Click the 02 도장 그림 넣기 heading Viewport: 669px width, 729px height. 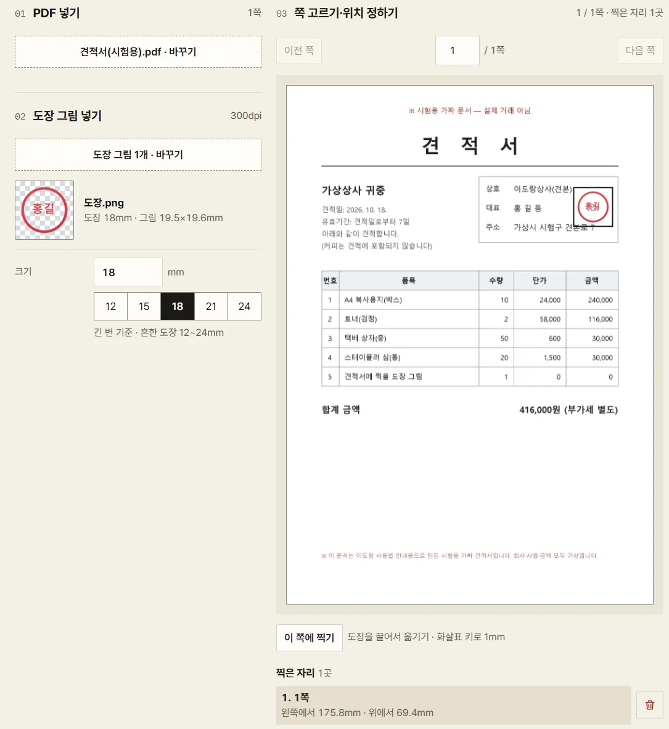click(58, 116)
